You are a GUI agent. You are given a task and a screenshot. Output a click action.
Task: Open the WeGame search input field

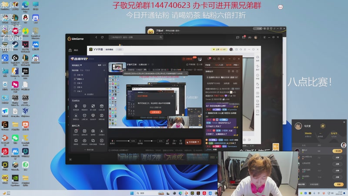[136, 37]
